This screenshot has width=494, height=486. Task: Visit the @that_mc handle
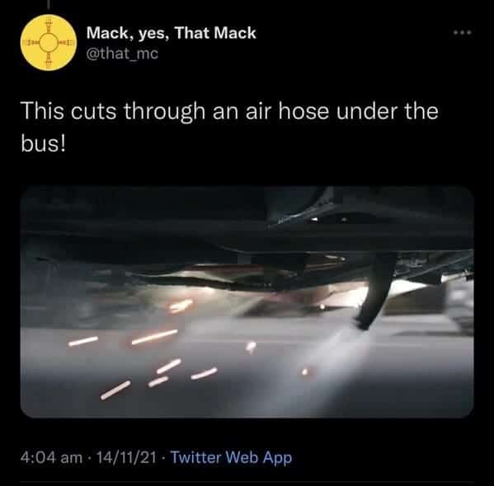(122, 54)
